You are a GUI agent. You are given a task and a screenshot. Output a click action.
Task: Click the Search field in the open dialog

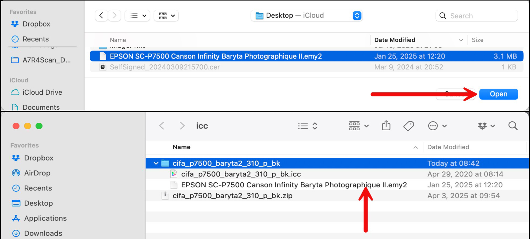pyautogui.click(x=476, y=16)
